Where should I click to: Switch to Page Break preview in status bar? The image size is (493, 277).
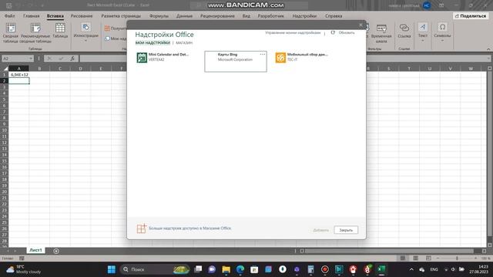pos(428,259)
